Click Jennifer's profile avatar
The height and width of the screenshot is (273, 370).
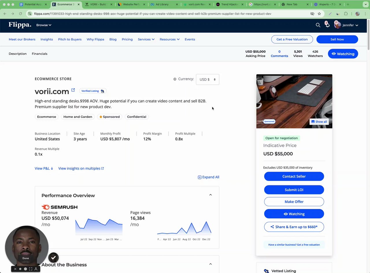click(x=337, y=25)
